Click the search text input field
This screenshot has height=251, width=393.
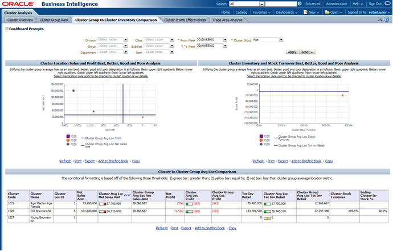[x=281, y=4]
